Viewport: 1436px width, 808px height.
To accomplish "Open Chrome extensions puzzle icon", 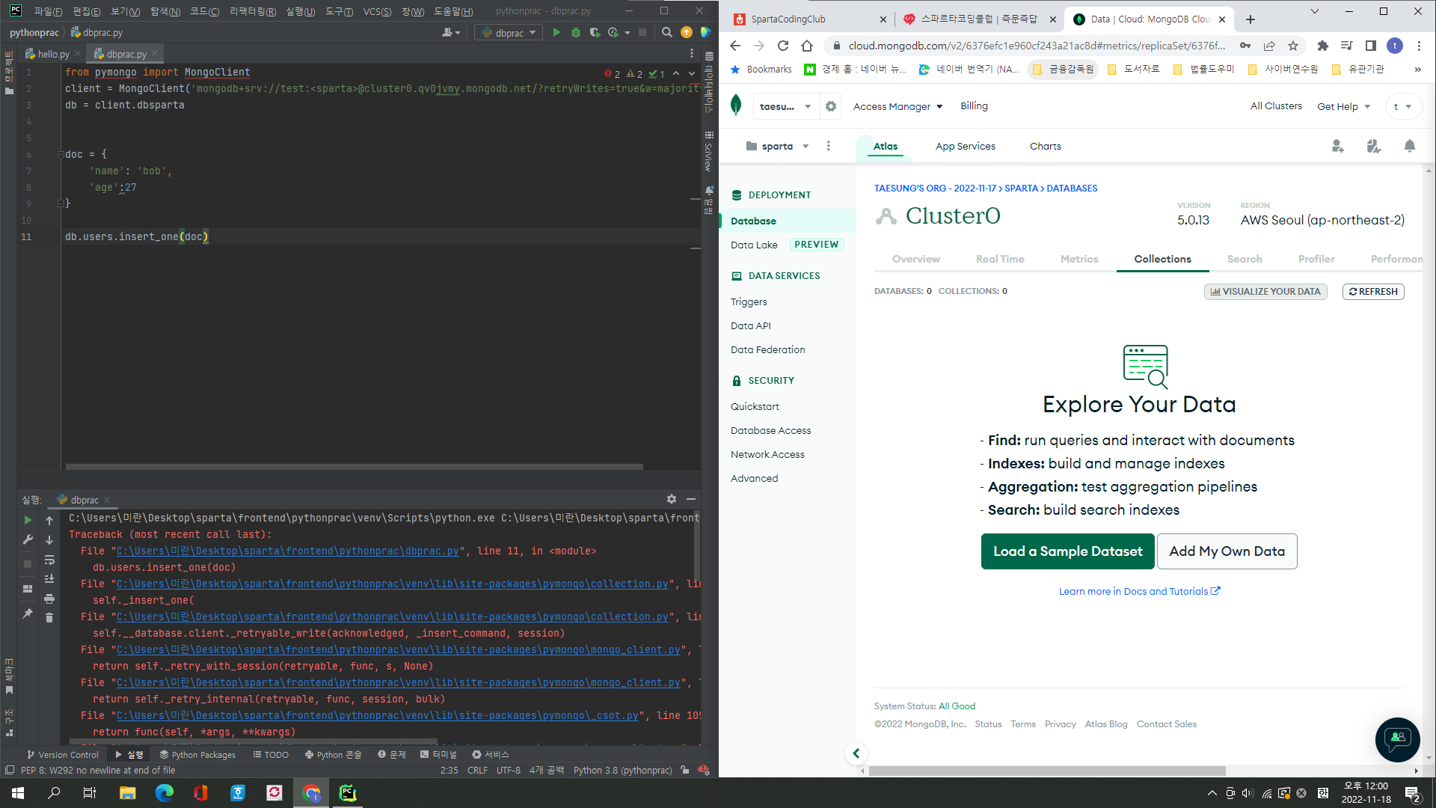I will coord(1322,46).
